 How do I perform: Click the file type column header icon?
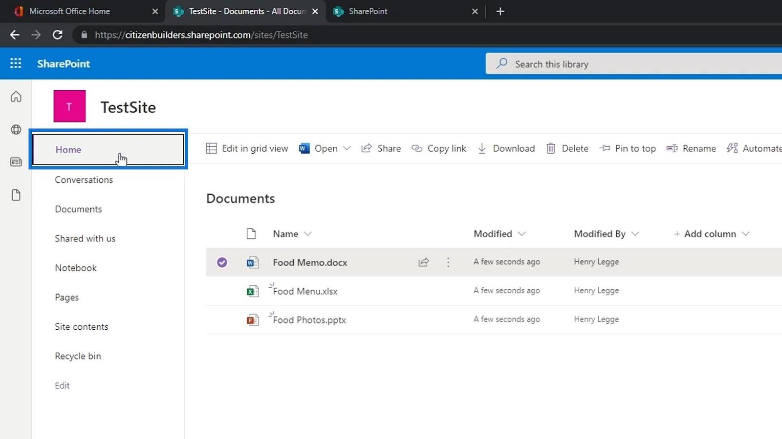pyautogui.click(x=251, y=234)
